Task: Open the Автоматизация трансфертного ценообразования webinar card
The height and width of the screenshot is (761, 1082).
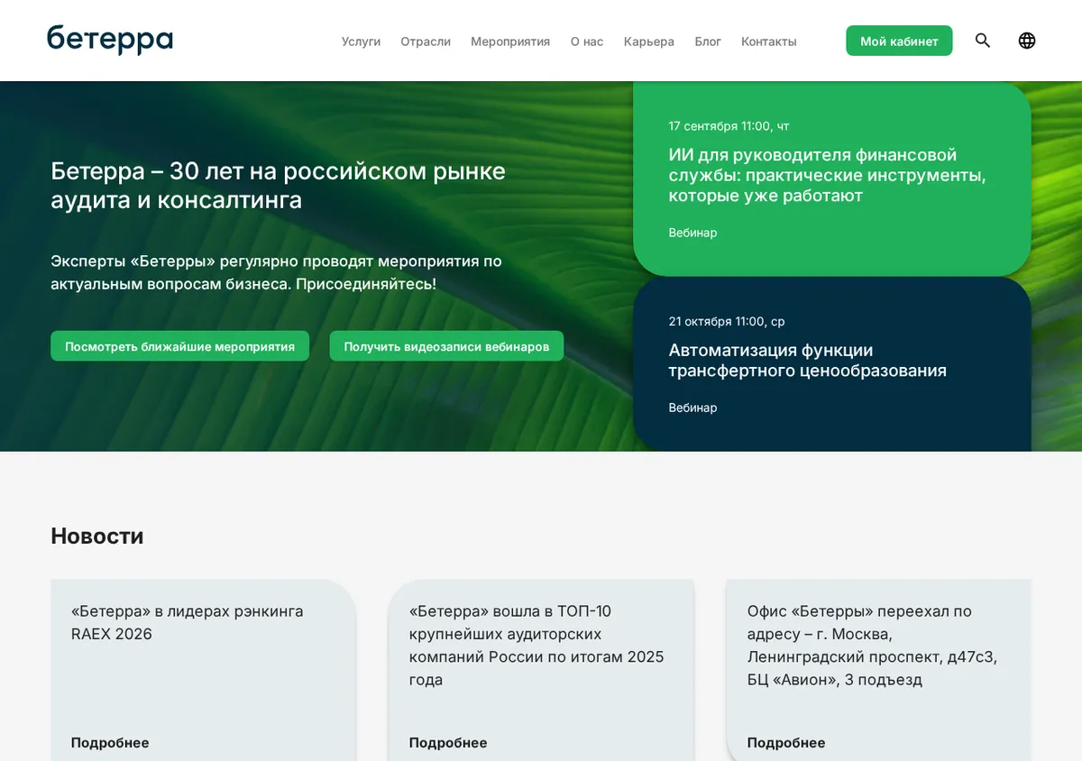Action: tap(831, 363)
